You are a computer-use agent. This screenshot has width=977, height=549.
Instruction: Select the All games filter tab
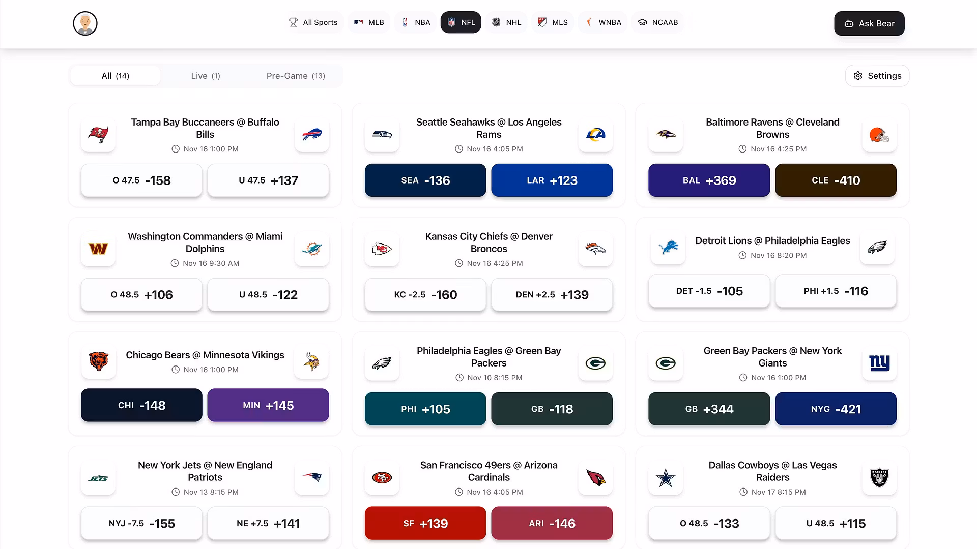tap(116, 76)
